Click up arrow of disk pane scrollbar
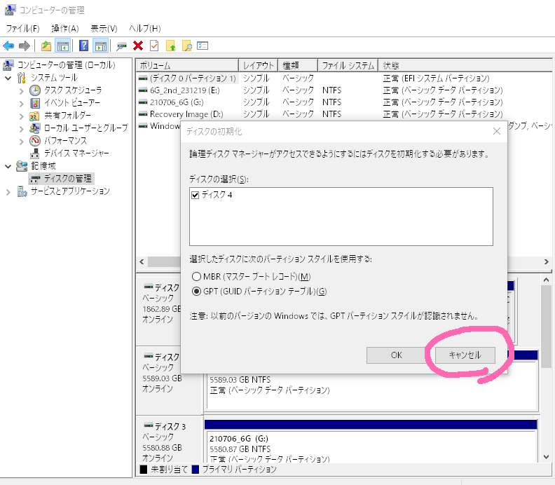 [546, 280]
